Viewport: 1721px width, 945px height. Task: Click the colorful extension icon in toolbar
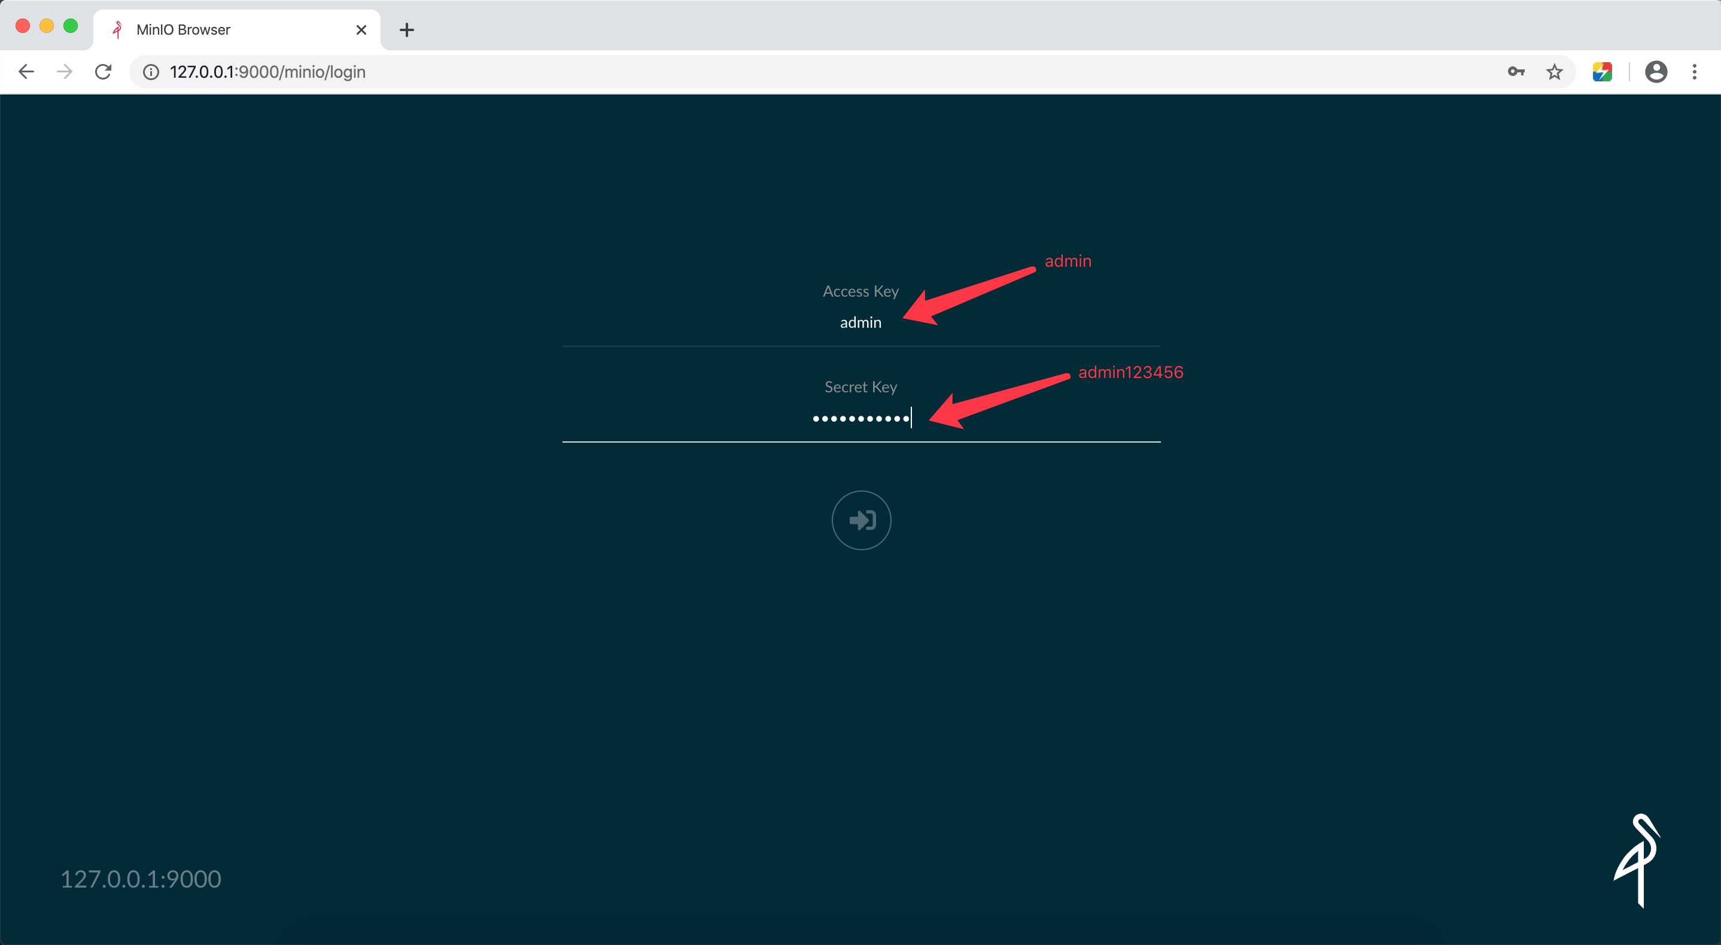pyautogui.click(x=1602, y=71)
